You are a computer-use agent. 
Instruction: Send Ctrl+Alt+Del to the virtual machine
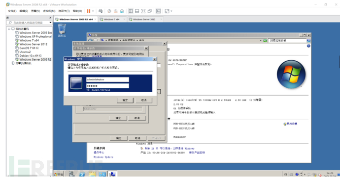tap(101, 11)
